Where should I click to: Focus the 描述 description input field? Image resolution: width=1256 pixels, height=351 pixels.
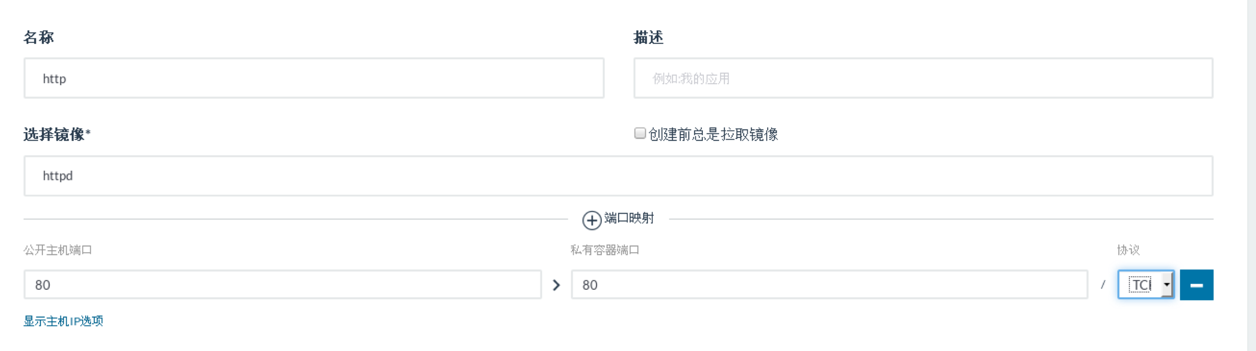click(923, 78)
